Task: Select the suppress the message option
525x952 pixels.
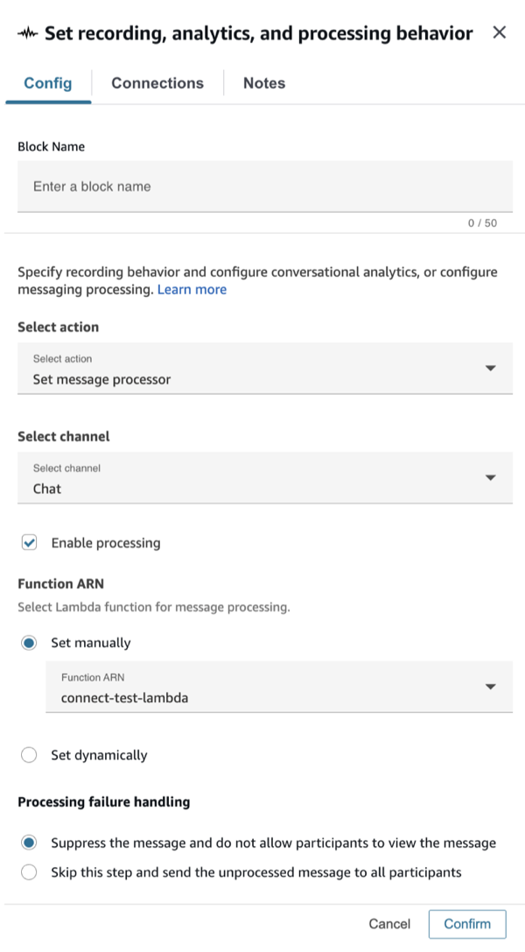Action: click(27, 843)
